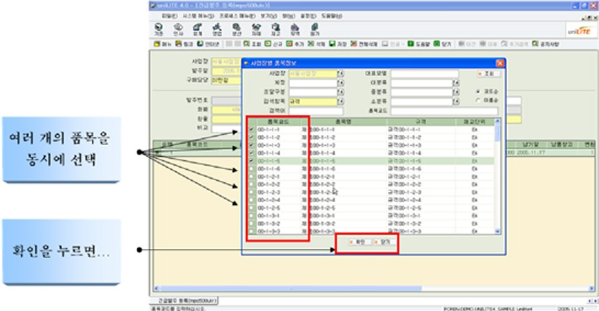This screenshot has width=599, height=311.
Task: Uncheck the checkbox for item 00-1-1-4
Action: click(x=251, y=153)
